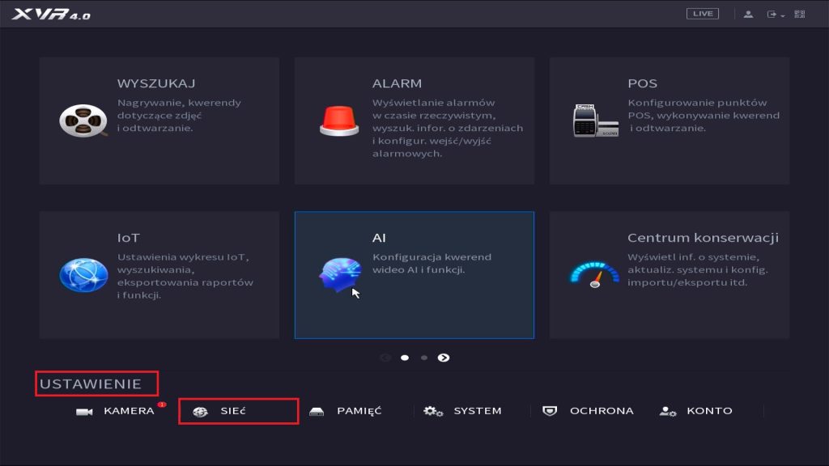Click the LIVE view button
Viewport: 829px width, 466px height.
702,13
